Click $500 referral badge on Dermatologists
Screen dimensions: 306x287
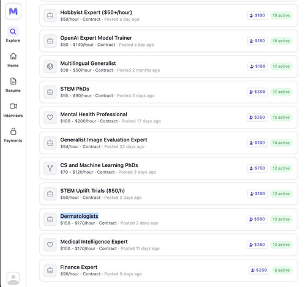tap(257, 219)
